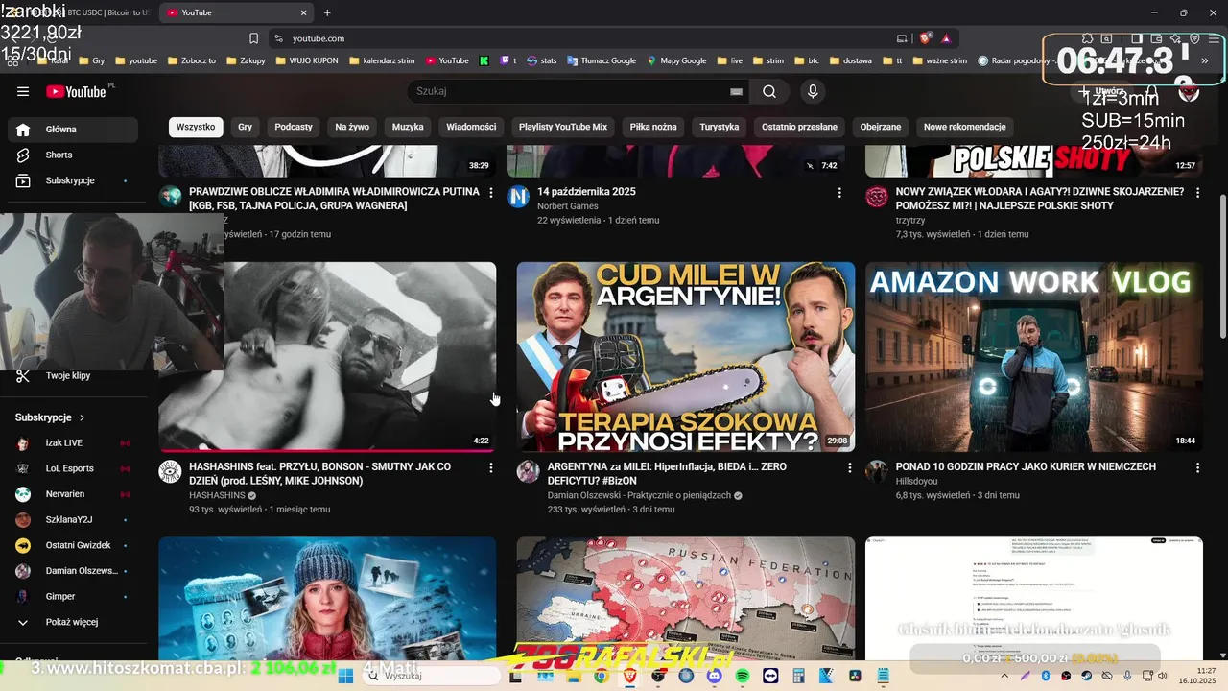
Task: Select the Wiadomości filter chip
Action: 471,127
